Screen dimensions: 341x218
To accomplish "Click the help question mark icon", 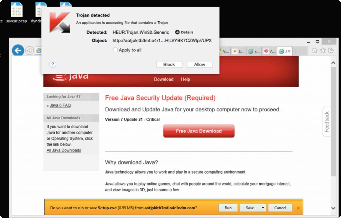I will [53, 64].
